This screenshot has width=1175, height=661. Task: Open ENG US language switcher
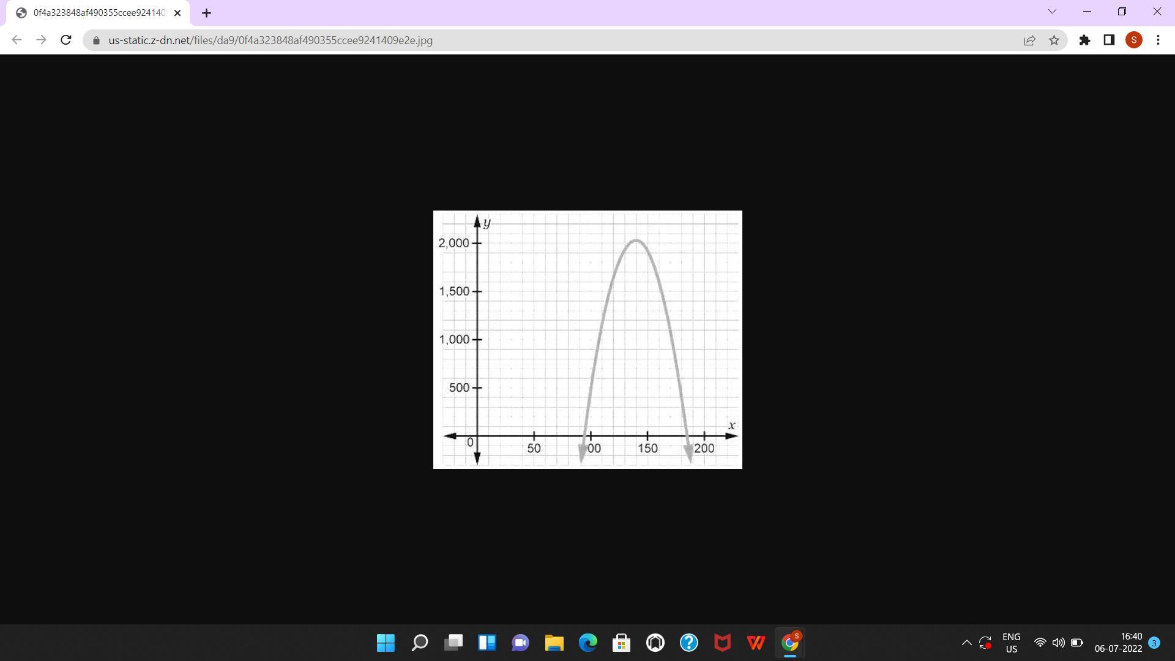coord(1011,643)
